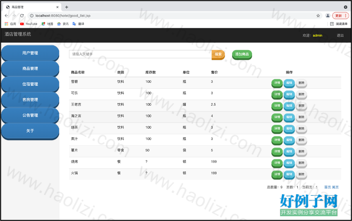This screenshot has width=352, height=221.
Task: Edit the 绿茶 row
Action: tap(289, 129)
